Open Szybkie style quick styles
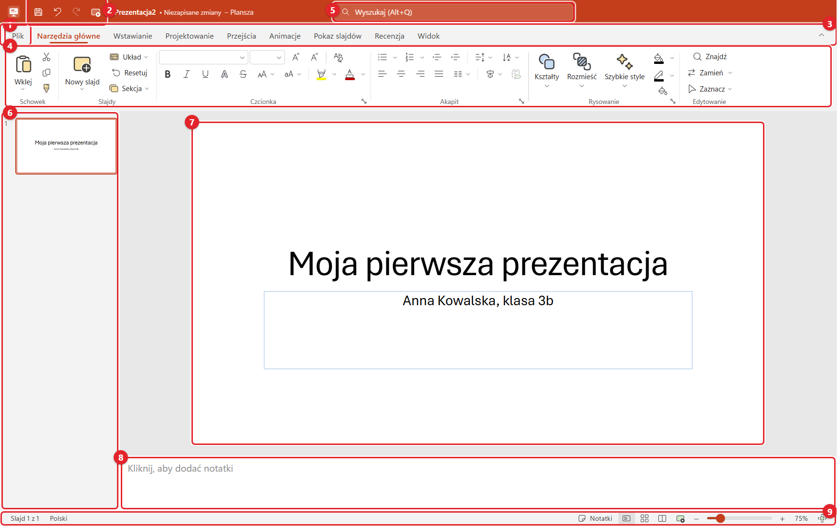Viewport: 837px width, 526px height. click(625, 71)
